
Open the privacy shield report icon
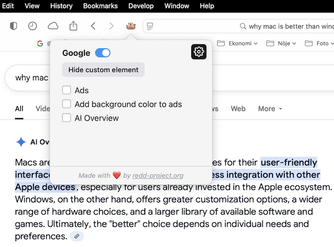(x=13, y=26)
